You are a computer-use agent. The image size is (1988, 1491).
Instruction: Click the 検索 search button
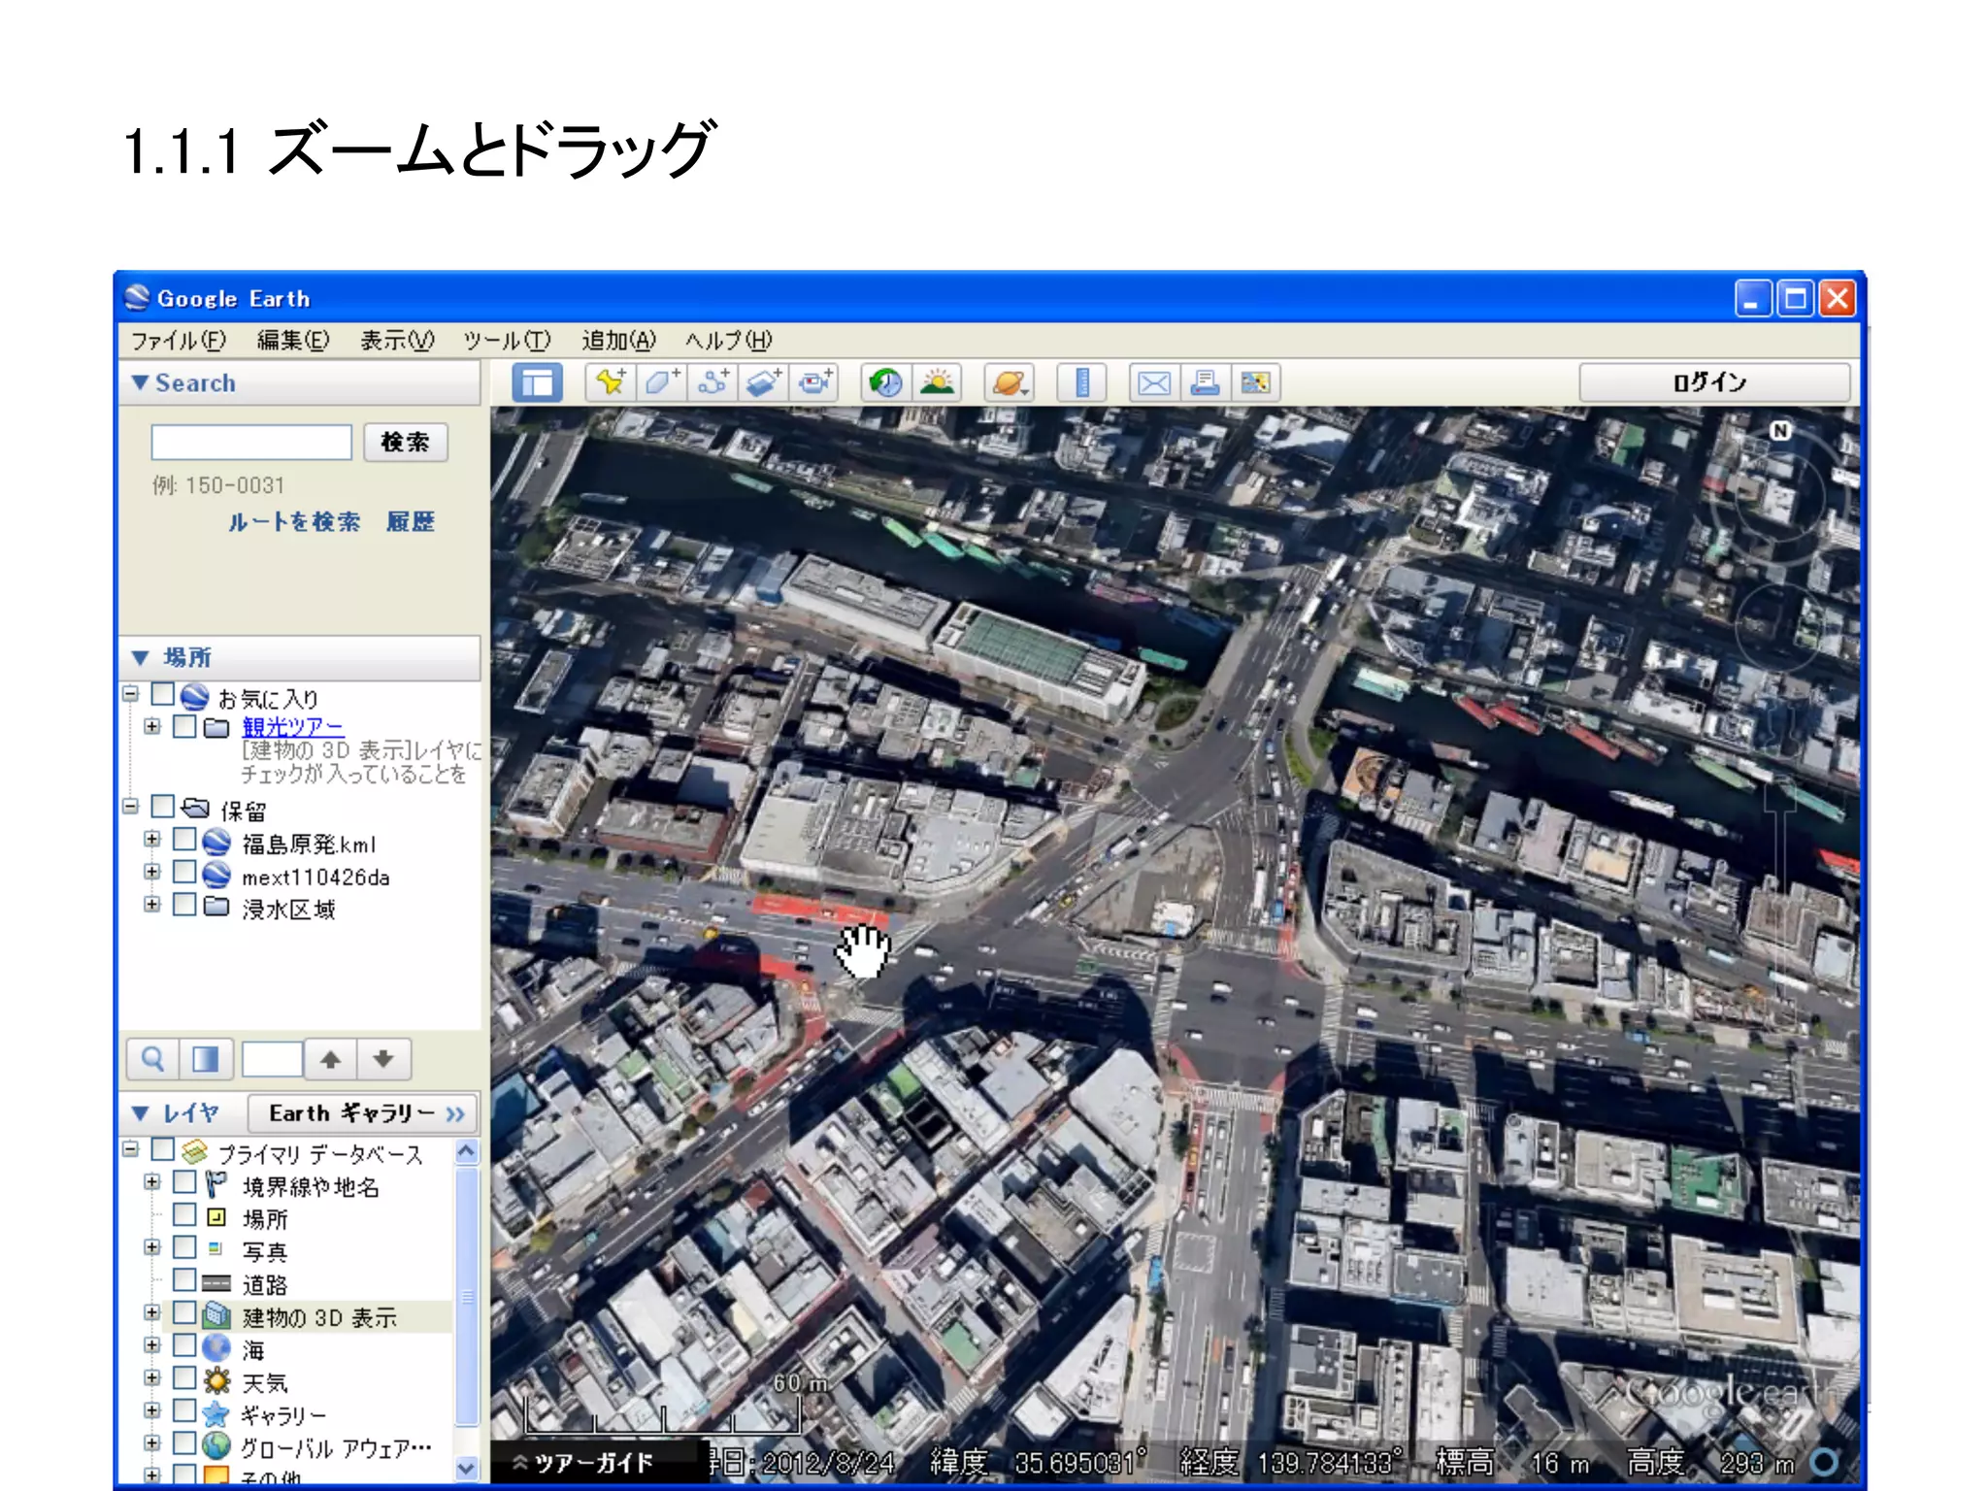406,443
